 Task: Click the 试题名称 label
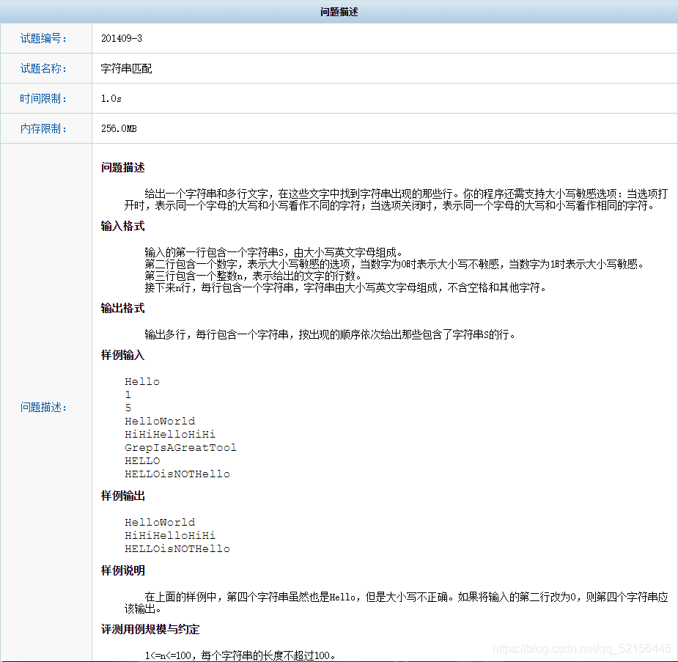tap(43, 68)
